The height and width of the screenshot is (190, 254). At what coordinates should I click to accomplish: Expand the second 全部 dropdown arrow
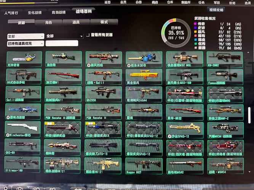pos(81,36)
